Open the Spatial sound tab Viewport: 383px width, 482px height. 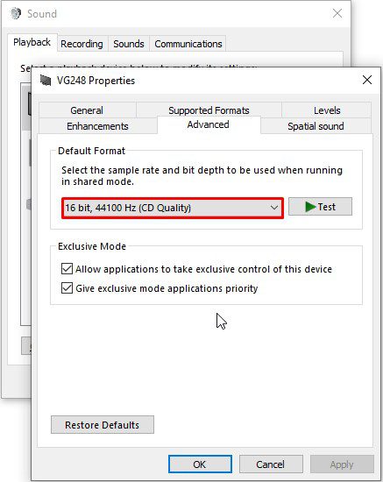[316, 126]
